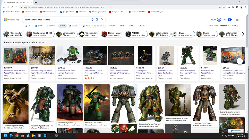The image size is (249, 139).
Task: Launch Microsoft Edge from taskbar
Action: point(11,136)
